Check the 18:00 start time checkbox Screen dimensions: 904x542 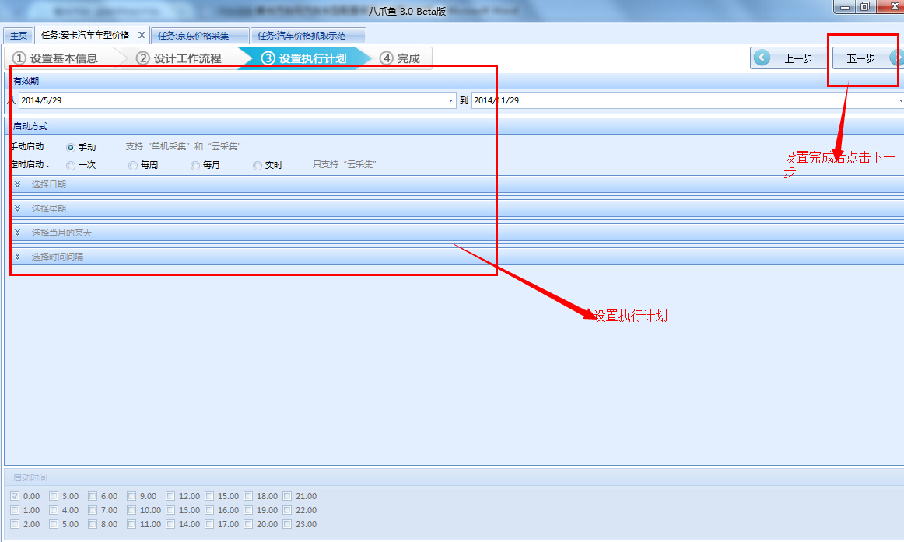click(248, 496)
